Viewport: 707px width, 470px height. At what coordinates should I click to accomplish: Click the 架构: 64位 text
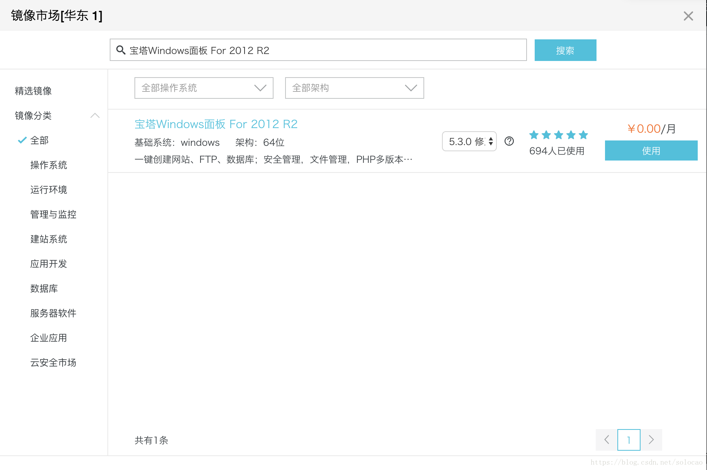260,142
